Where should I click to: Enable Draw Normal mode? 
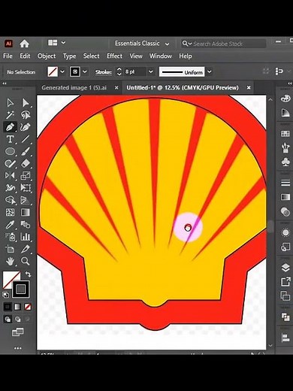tap(8, 320)
